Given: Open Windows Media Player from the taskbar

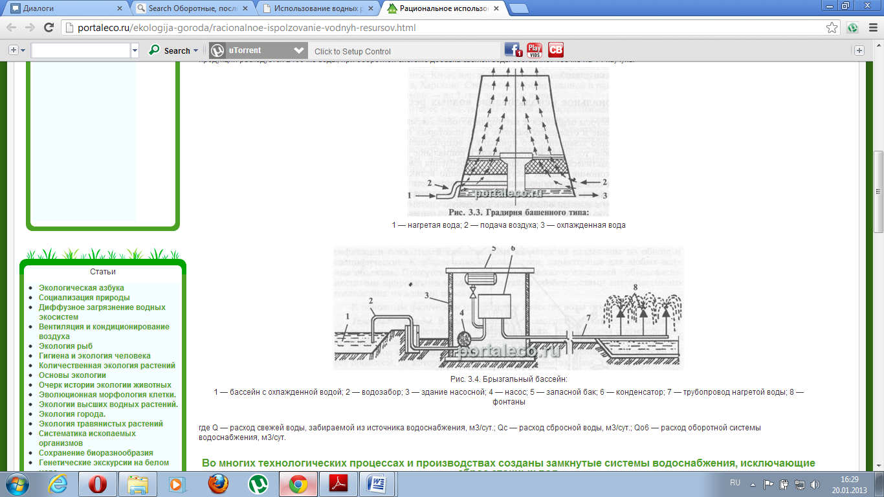Looking at the screenshot, I should (177, 483).
